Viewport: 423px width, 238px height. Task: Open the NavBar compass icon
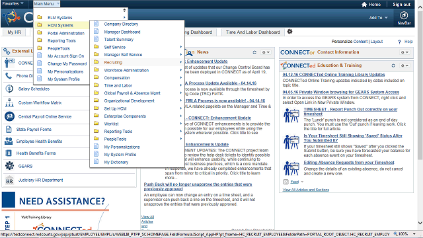(x=404, y=15)
